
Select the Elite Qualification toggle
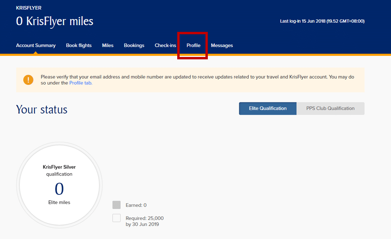coord(267,108)
